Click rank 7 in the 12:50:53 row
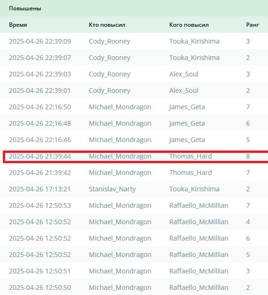The width and height of the screenshot is (268, 295). (248, 205)
